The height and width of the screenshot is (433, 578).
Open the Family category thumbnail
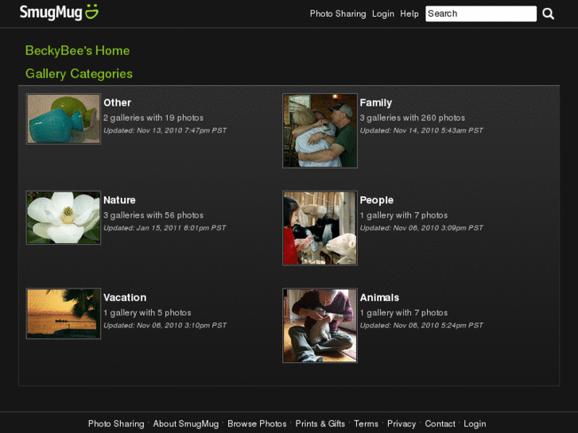tap(320, 130)
